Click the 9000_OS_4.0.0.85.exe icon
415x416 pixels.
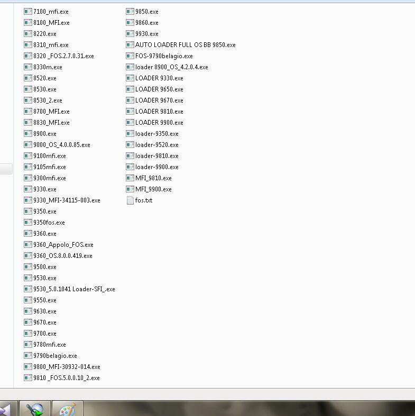pyautogui.click(x=28, y=145)
